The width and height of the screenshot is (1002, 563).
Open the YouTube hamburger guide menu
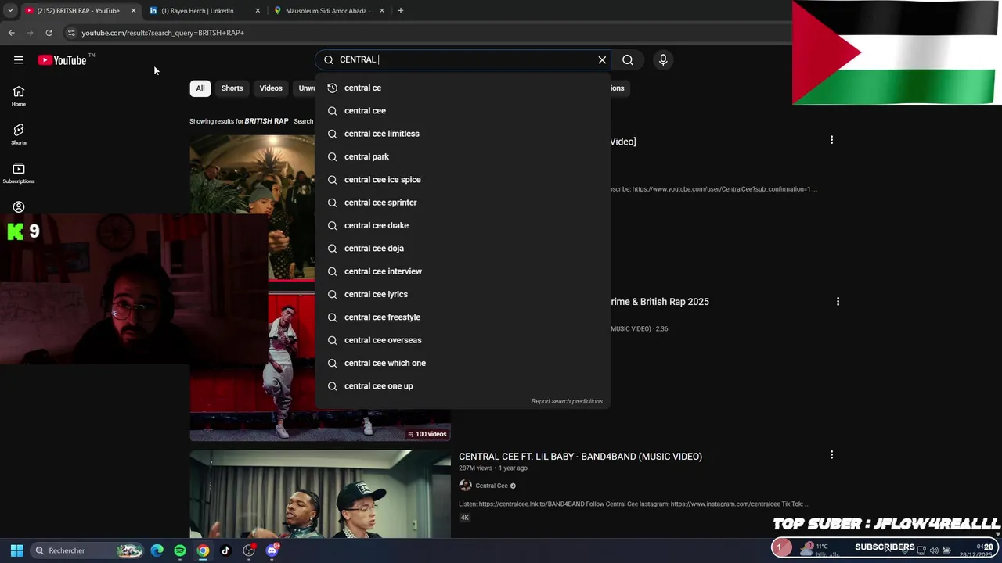click(x=19, y=60)
